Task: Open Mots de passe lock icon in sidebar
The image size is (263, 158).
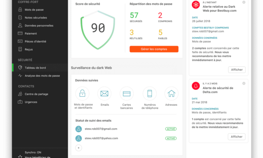Action: (20, 10)
